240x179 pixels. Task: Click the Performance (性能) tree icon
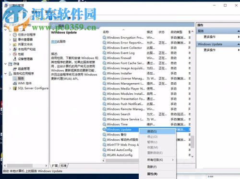coord(15,54)
